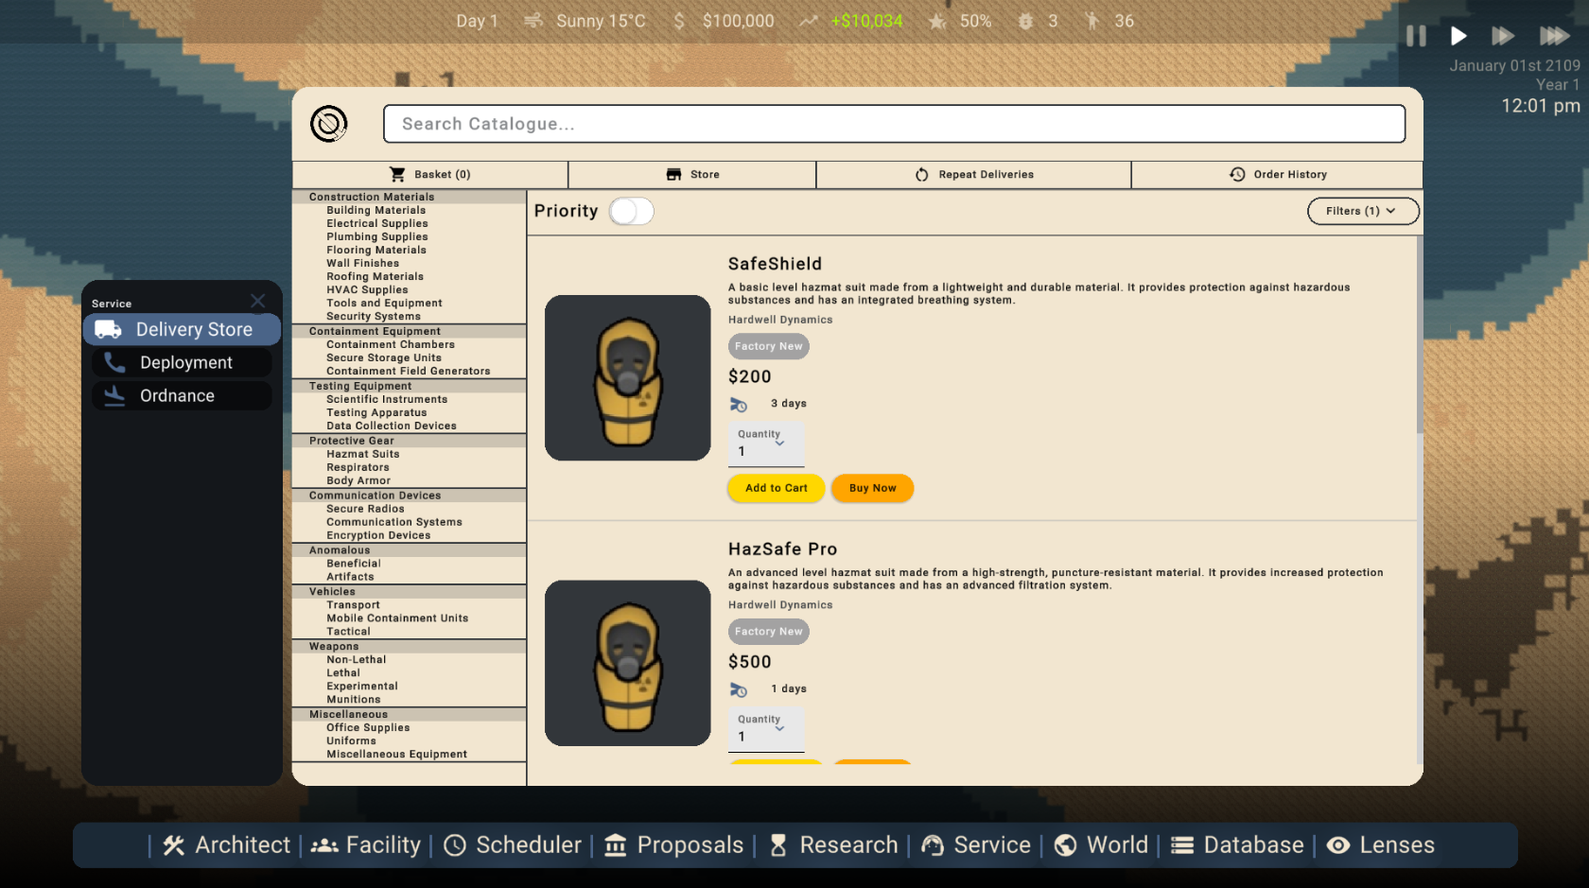Click the World globe icon
This screenshot has height=888, width=1589.
click(x=1066, y=845)
